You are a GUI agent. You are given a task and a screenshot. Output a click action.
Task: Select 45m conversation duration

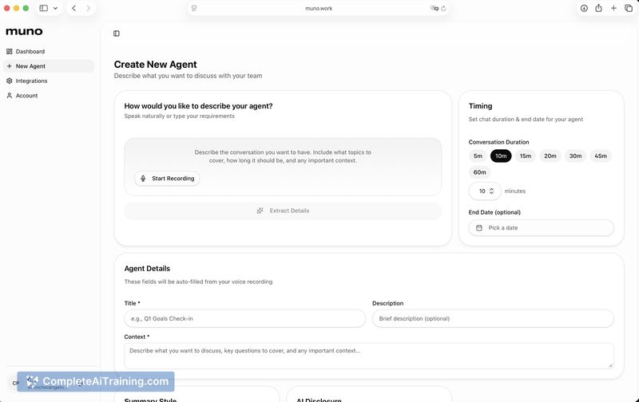tap(601, 156)
